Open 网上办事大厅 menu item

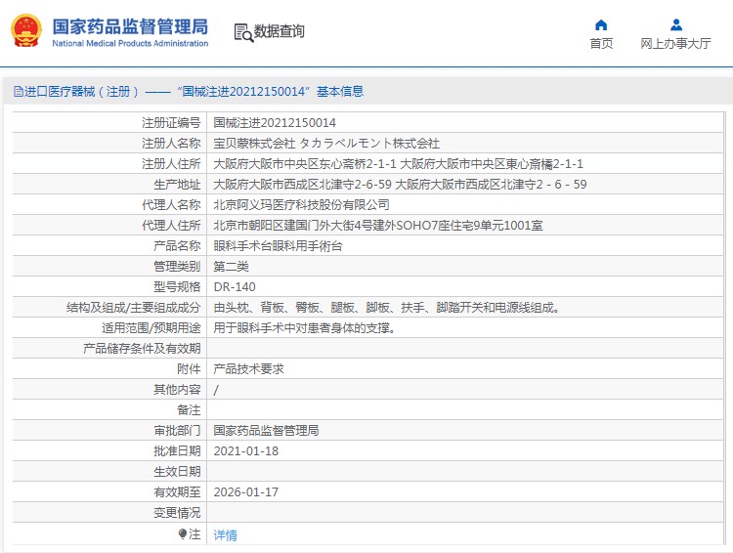pyautogui.click(x=675, y=43)
